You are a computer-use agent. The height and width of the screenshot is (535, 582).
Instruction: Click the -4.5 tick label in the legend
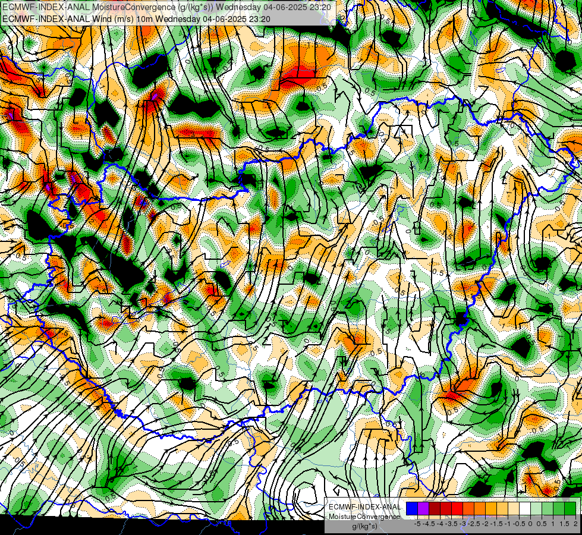pyautogui.click(x=429, y=524)
